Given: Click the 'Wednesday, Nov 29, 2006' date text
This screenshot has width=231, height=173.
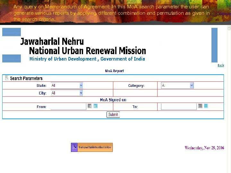Looking at the screenshot, I should click(204, 148).
